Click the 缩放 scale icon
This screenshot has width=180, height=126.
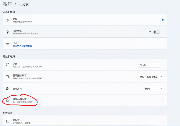pos(8,65)
